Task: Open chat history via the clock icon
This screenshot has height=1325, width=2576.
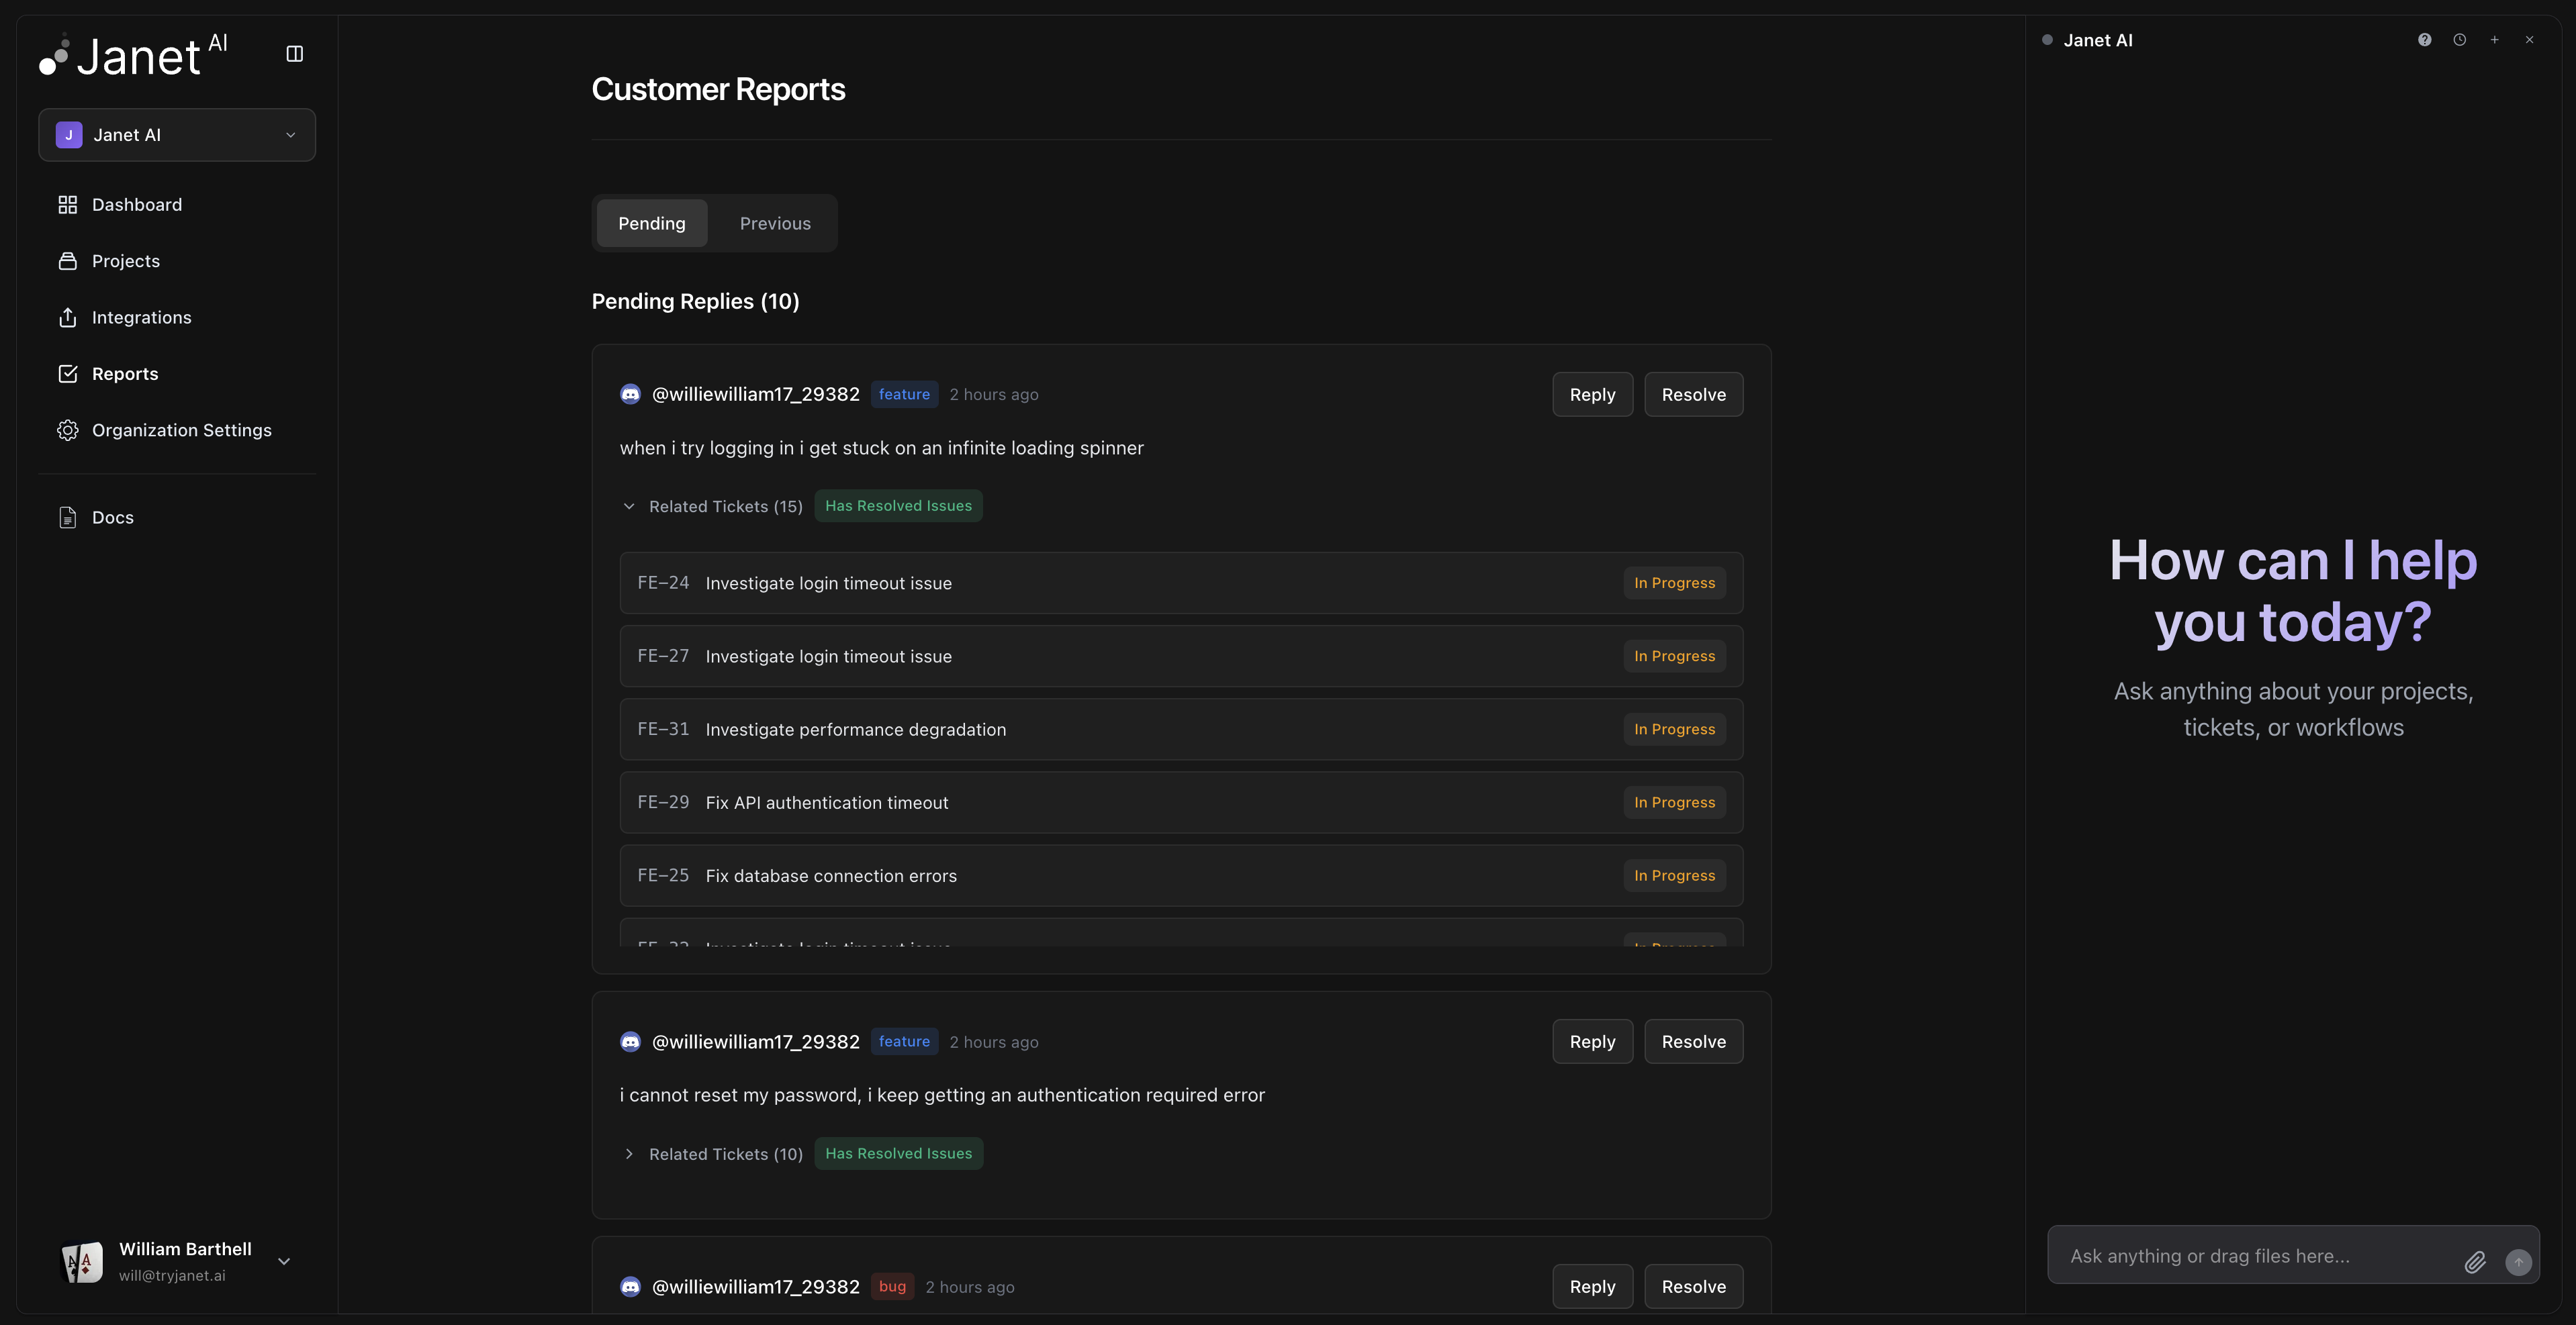Action: pos(2459,40)
